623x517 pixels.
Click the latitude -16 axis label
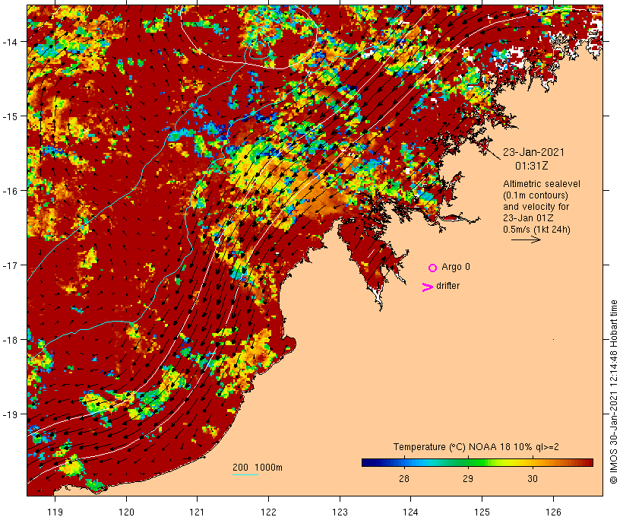point(10,191)
